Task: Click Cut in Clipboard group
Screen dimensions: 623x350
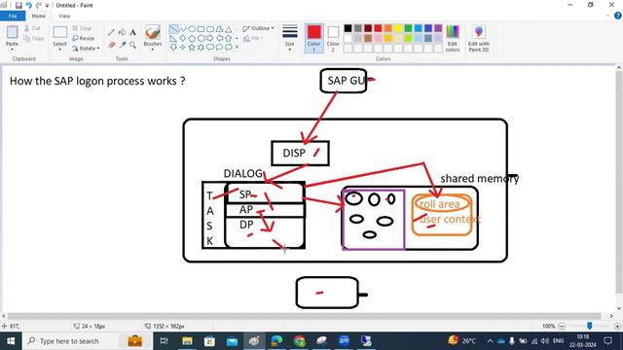Action: 32,28
